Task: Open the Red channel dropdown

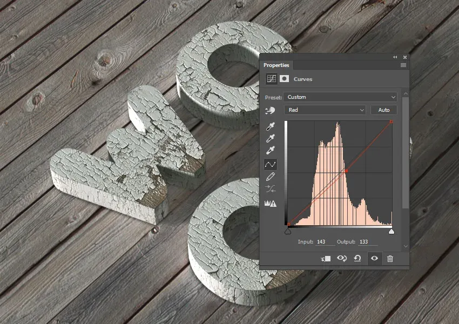Action: pyautogui.click(x=325, y=110)
